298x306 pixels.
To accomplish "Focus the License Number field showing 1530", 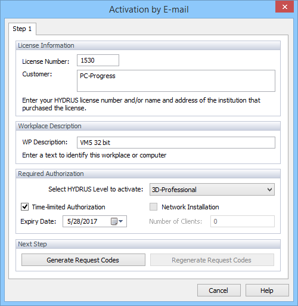I will (x=98, y=60).
